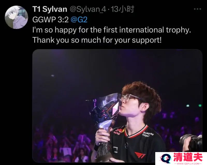Click the GGWP 3:2 text
The height and width of the screenshot is (165, 207).
tap(50, 20)
